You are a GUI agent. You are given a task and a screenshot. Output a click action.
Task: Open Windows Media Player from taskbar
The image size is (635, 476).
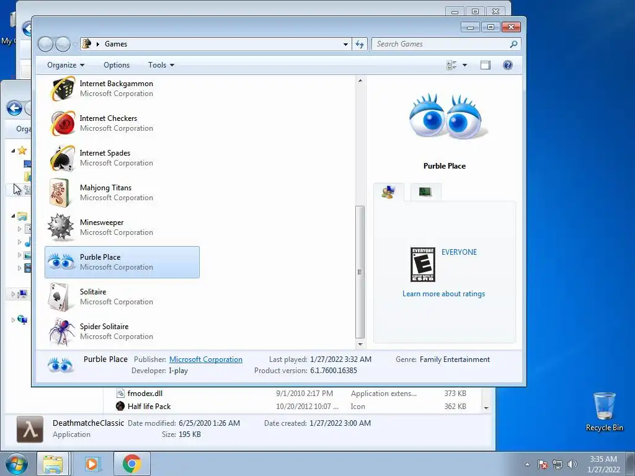pos(92,464)
